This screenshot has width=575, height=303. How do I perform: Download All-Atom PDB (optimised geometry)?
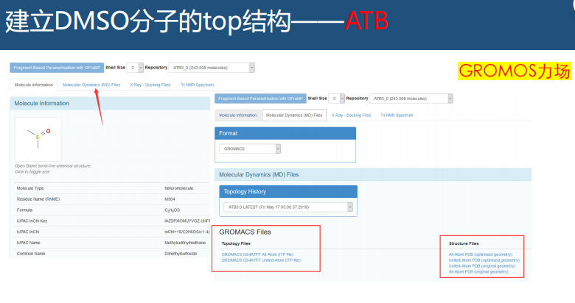[481, 254]
